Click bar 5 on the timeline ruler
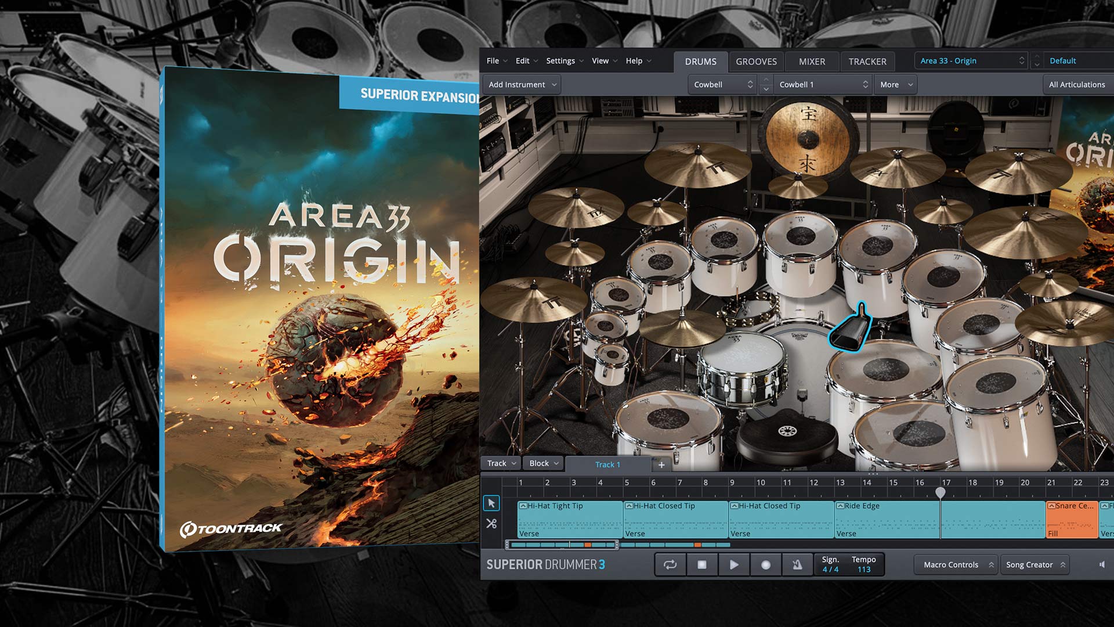This screenshot has width=1114, height=627. (627, 482)
